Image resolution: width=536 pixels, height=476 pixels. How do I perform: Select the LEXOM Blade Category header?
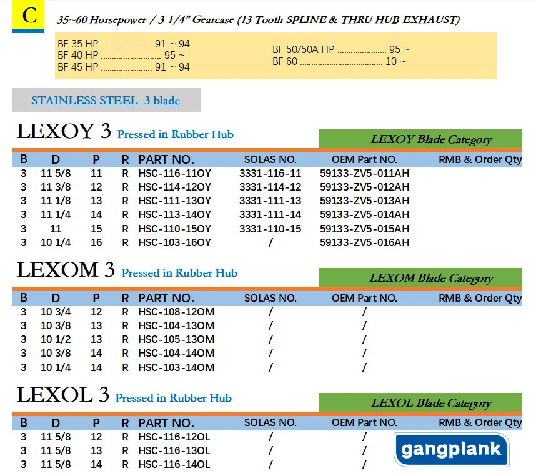[420, 278]
